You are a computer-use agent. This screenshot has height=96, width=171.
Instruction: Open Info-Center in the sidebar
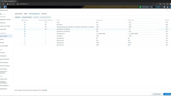(2, 53)
